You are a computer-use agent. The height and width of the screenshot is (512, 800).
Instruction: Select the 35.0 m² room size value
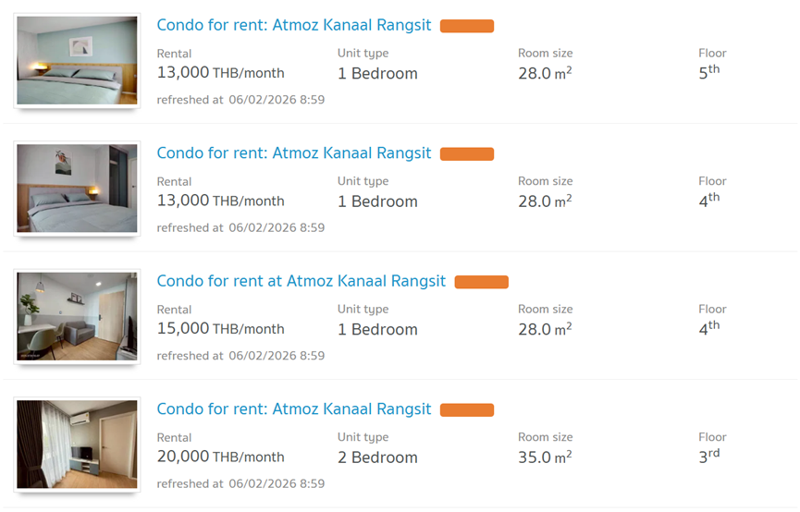click(x=545, y=457)
